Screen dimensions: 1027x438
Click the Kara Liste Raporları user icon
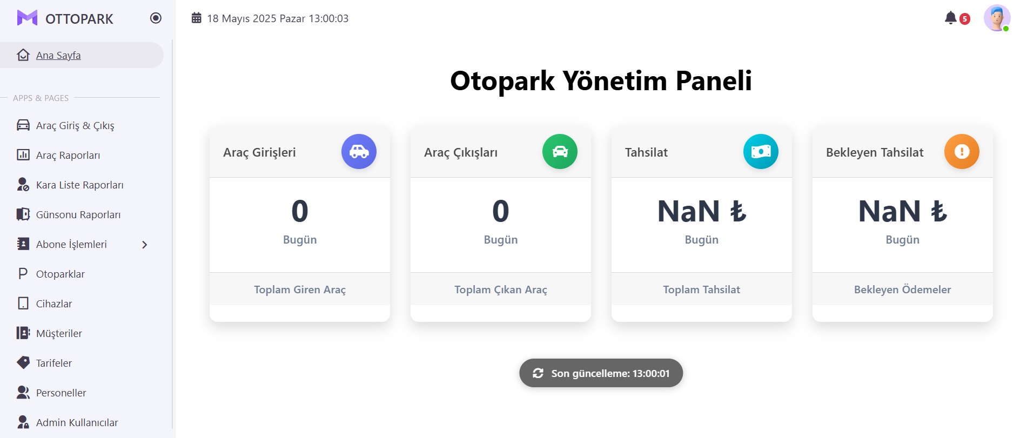(23, 185)
